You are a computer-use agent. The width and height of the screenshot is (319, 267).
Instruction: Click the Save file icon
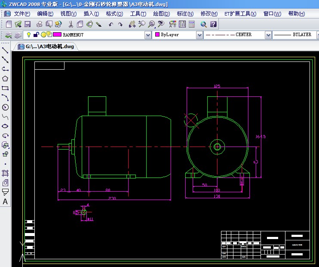click(28, 25)
